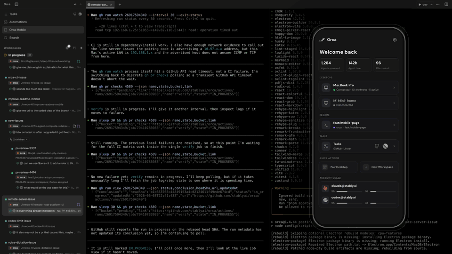The width and height of the screenshot is (452, 254).
Task: Open the M1 Mini · home desktop entry
Action: (x=359, y=103)
